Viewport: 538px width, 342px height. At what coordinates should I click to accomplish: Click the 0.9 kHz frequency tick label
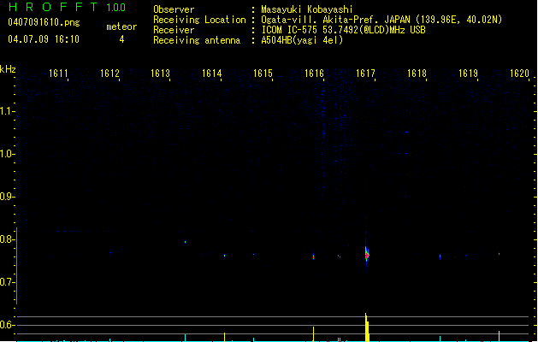6,197
